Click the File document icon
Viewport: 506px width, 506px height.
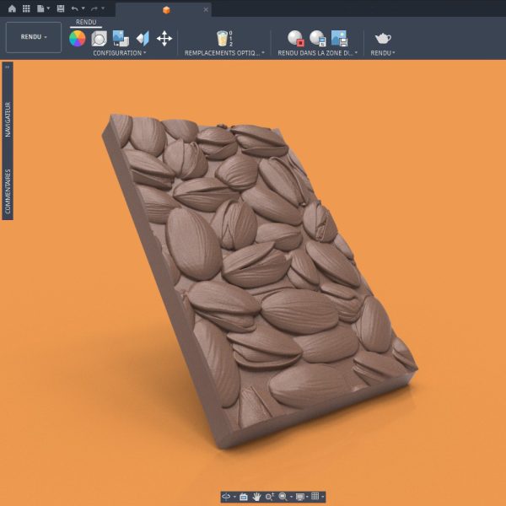point(40,8)
